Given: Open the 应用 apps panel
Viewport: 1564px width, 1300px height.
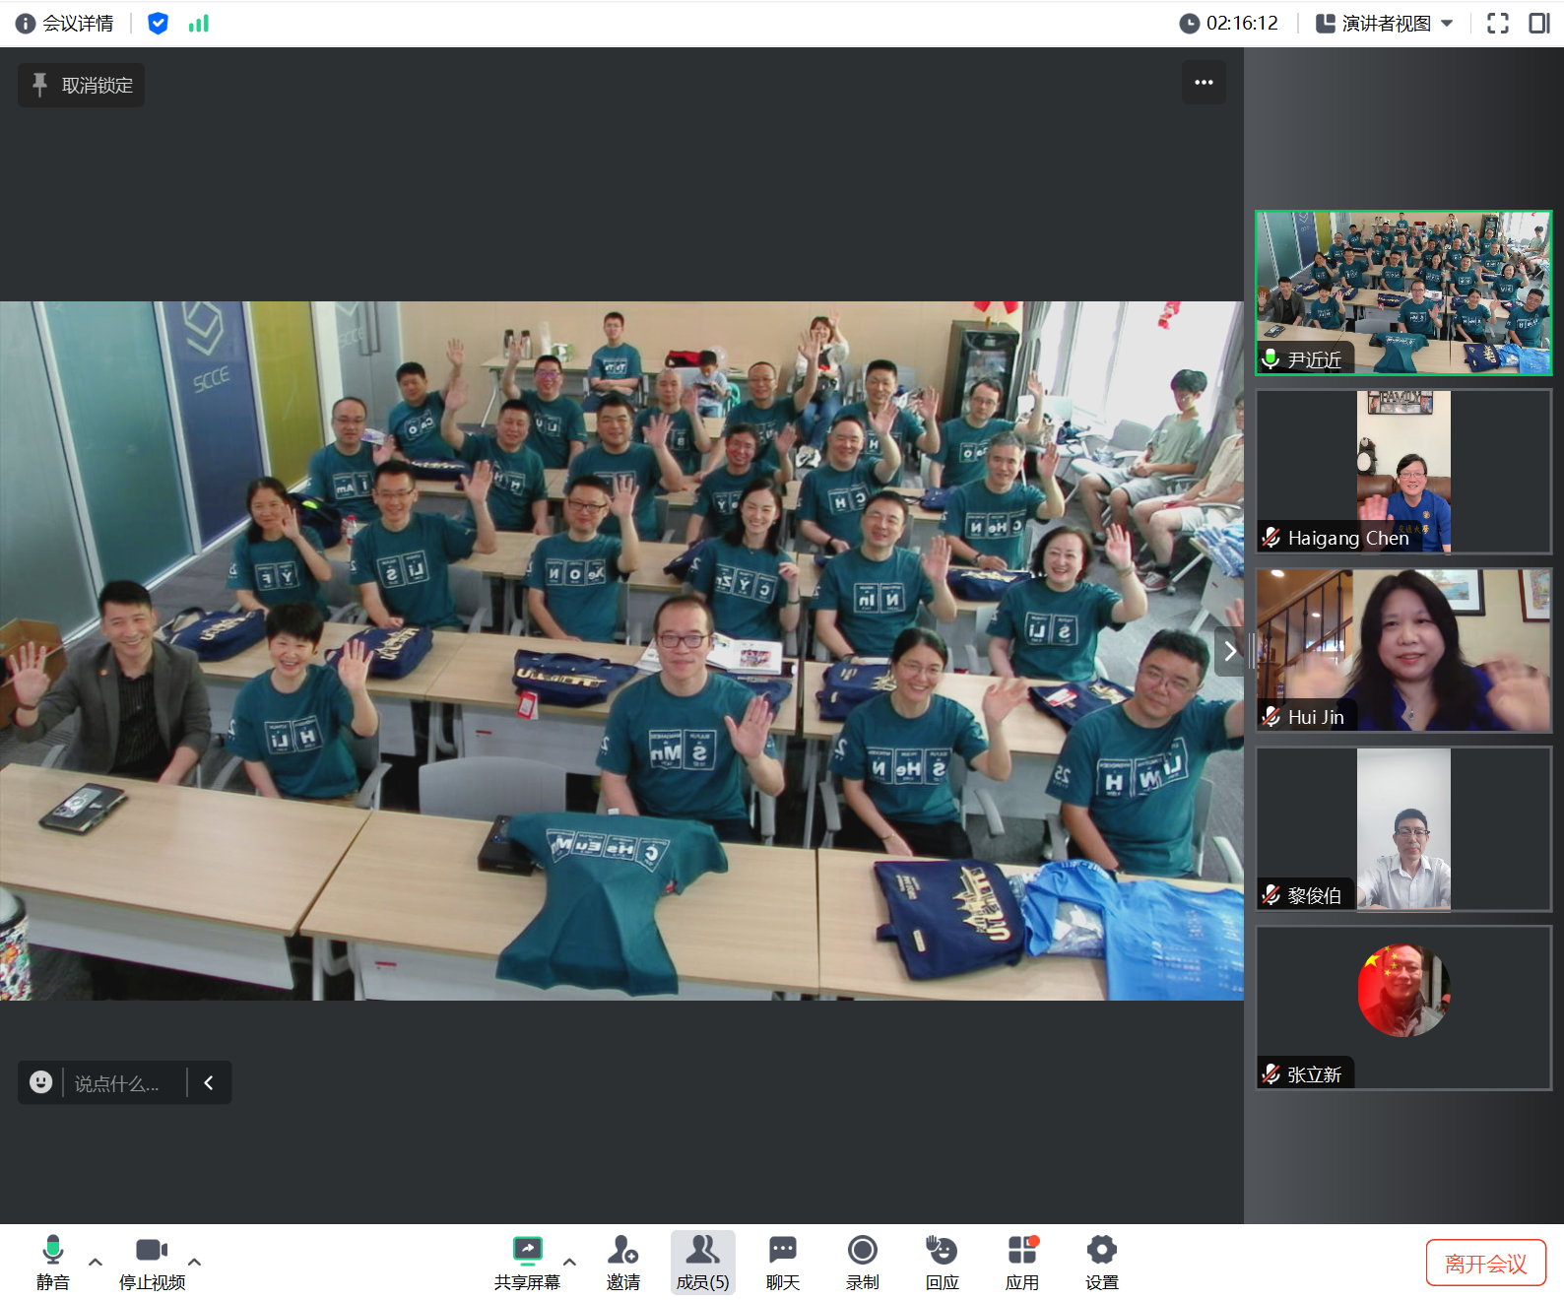Looking at the screenshot, I should (x=1021, y=1262).
